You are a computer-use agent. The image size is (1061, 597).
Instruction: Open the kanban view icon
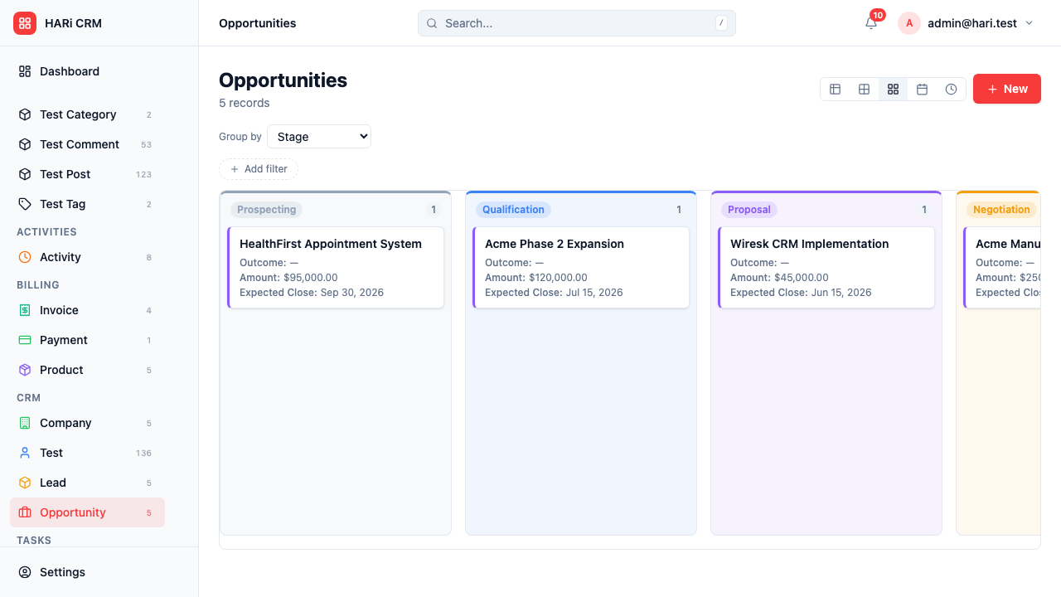click(893, 89)
